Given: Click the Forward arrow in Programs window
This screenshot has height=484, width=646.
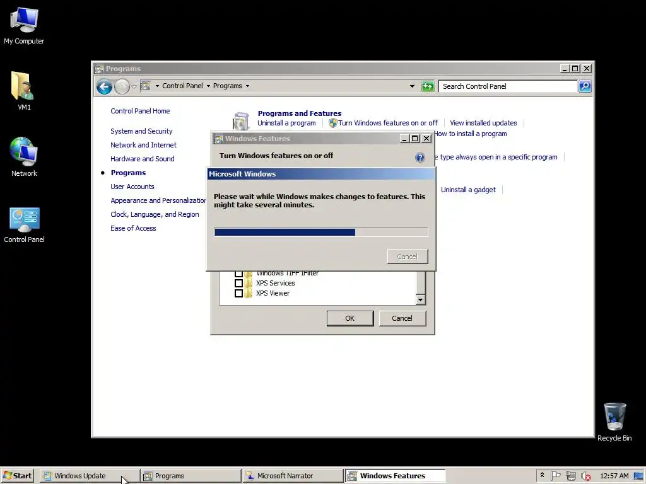Looking at the screenshot, I should 122,86.
